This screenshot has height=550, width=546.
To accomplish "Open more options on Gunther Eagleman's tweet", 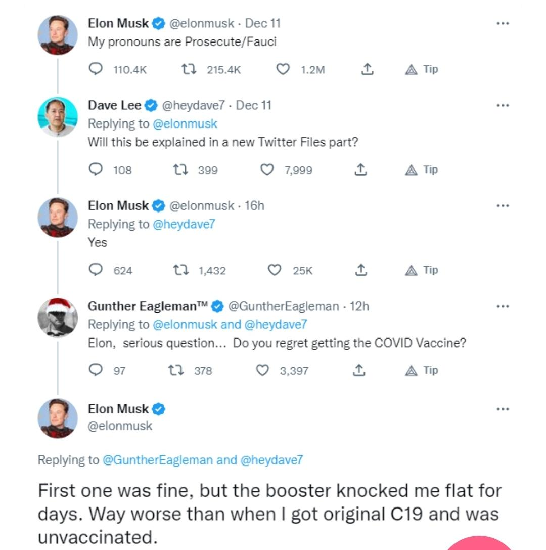I will [x=502, y=306].
